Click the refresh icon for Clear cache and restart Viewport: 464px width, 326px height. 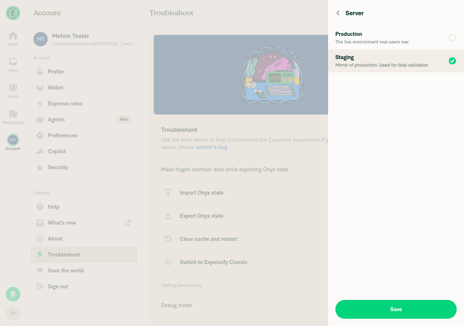[168, 239]
